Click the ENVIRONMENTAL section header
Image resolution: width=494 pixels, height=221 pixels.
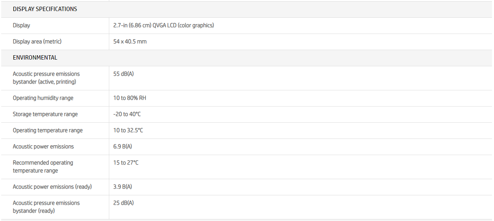[35, 58]
